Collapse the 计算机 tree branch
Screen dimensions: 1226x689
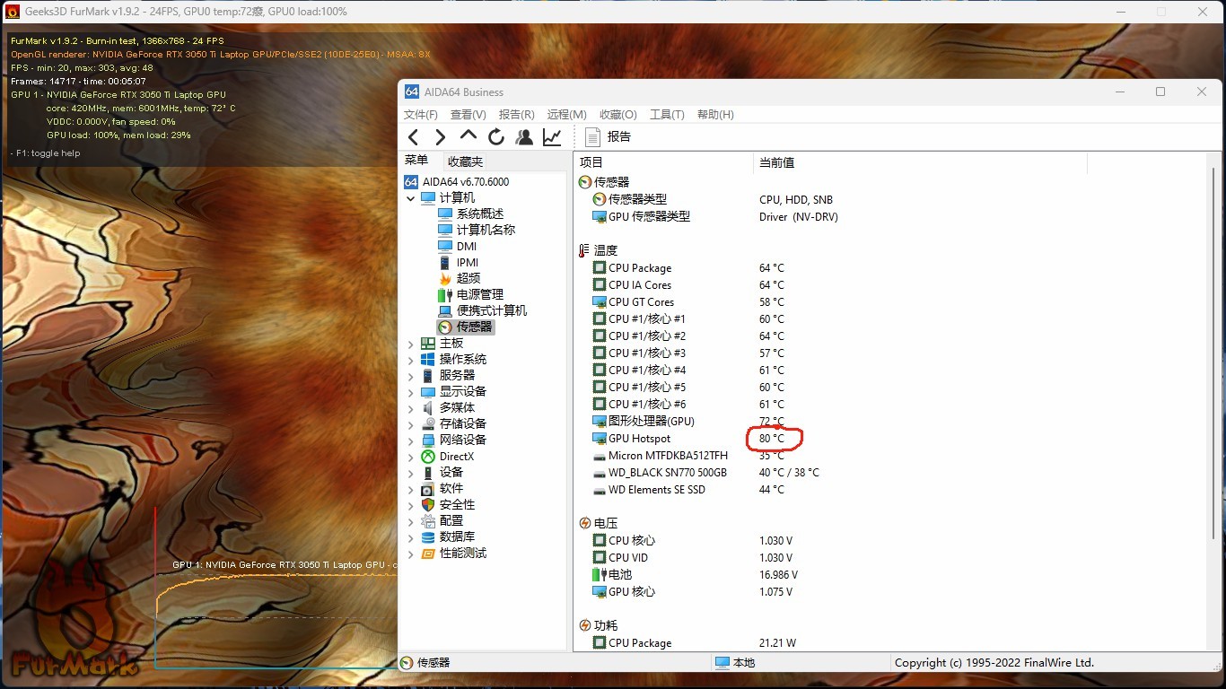pos(411,198)
